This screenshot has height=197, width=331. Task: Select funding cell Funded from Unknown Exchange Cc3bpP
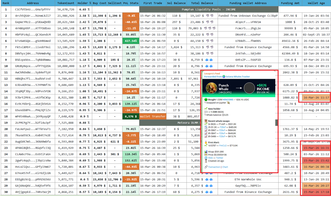248,16
